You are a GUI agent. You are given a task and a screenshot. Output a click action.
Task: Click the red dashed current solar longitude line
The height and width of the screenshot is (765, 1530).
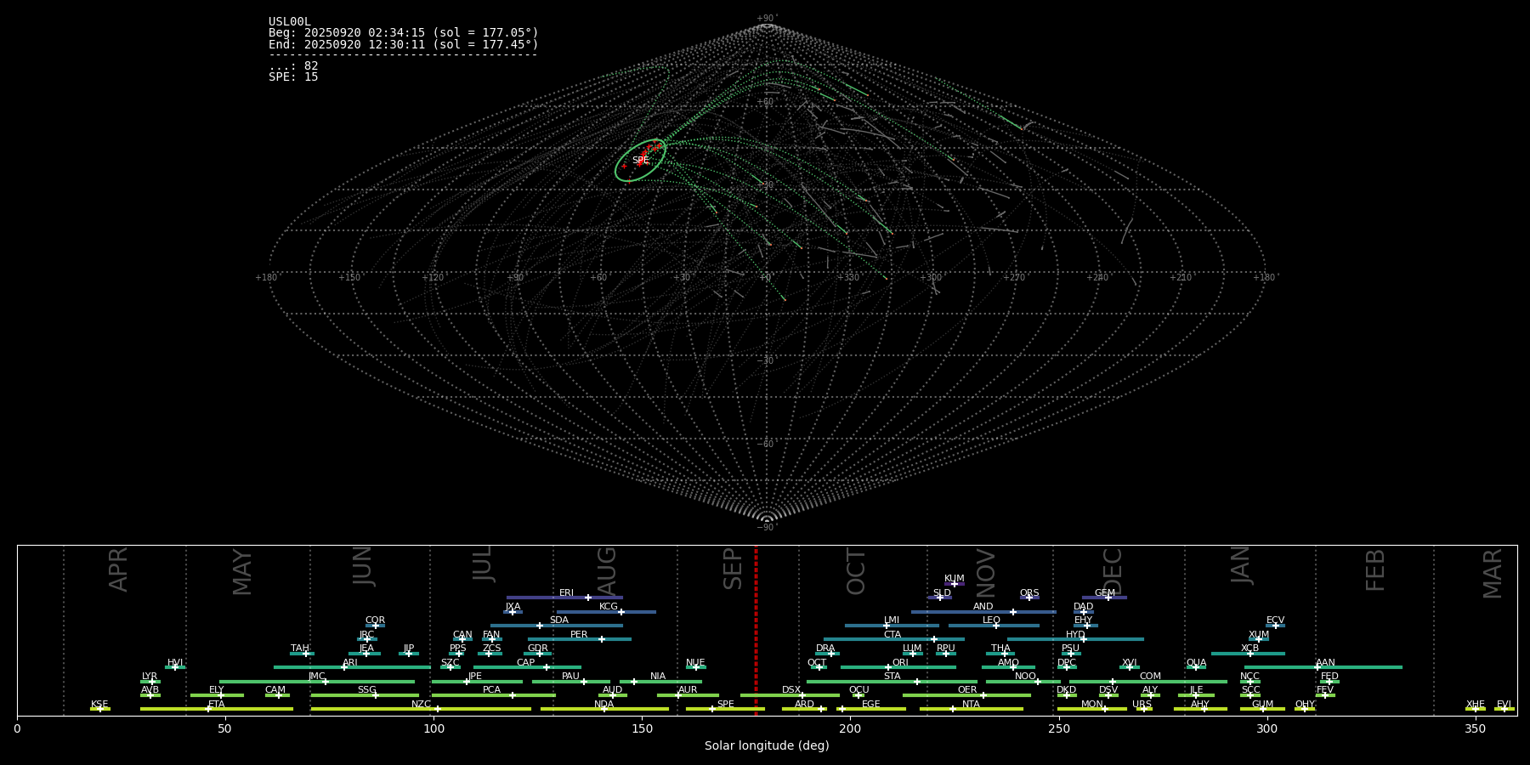pos(756,629)
